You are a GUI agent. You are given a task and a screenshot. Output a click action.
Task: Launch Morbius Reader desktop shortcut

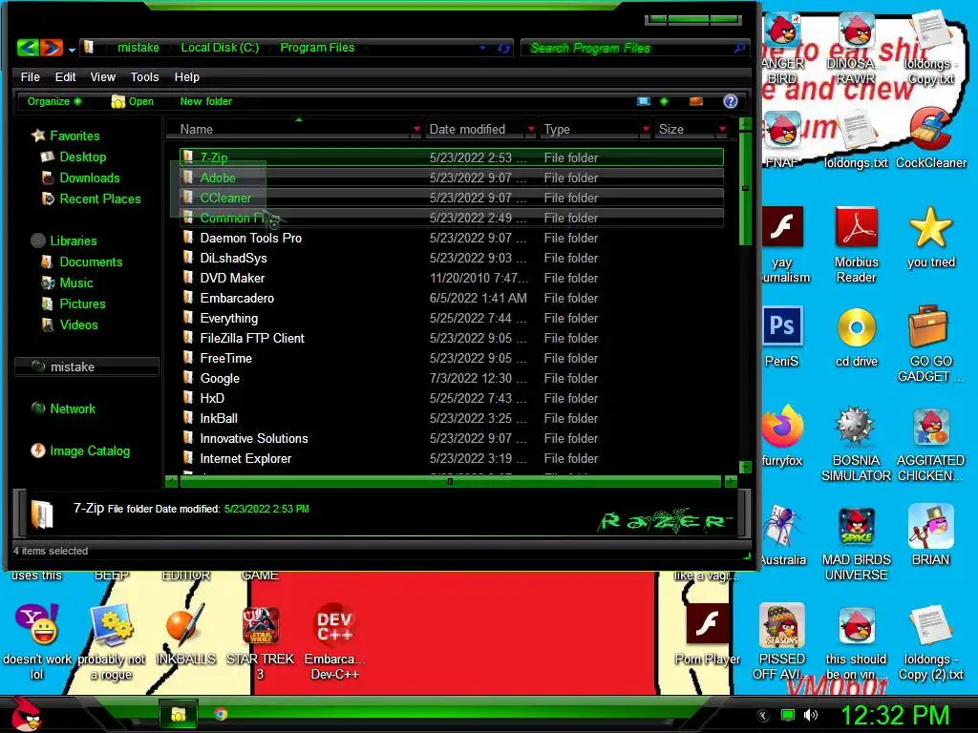pyautogui.click(x=857, y=245)
